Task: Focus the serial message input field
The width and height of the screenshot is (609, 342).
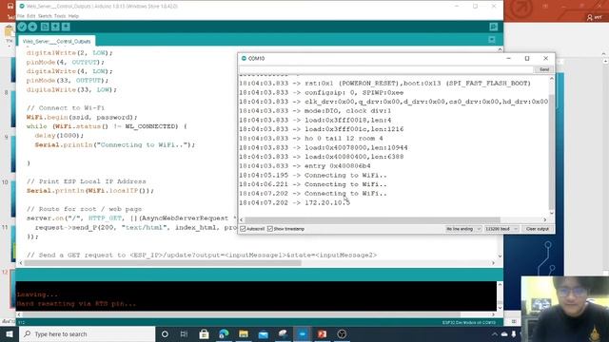Action: click(x=386, y=69)
